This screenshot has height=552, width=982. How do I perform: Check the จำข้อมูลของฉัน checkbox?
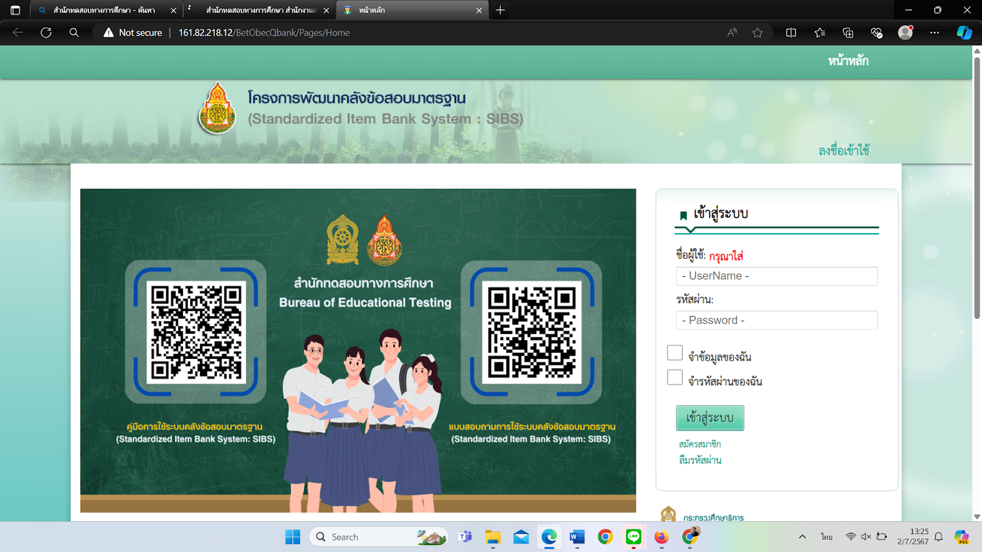click(675, 353)
